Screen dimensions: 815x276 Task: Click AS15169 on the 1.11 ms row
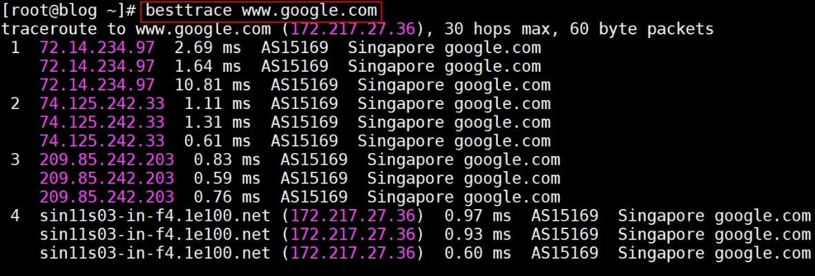[304, 103]
